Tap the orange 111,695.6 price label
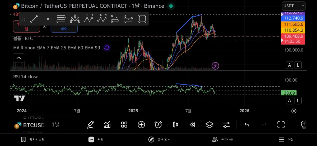This screenshot has width=317, height=146. (x=293, y=24)
